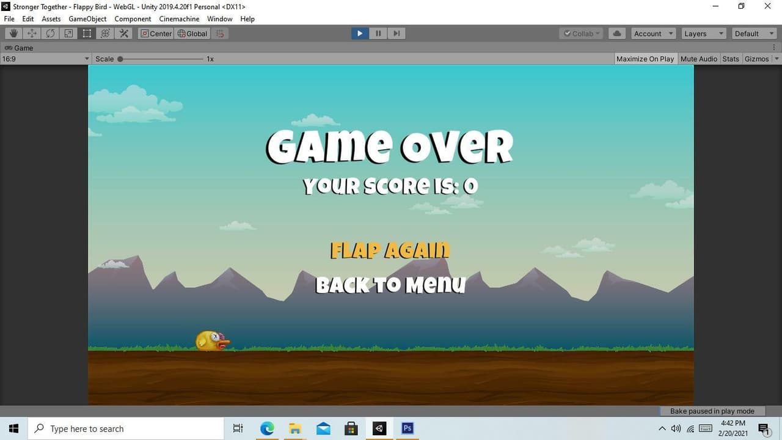The height and width of the screenshot is (440, 782).
Task: Click the dead bird on the ground
Action: pyautogui.click(x=213, y=340)
